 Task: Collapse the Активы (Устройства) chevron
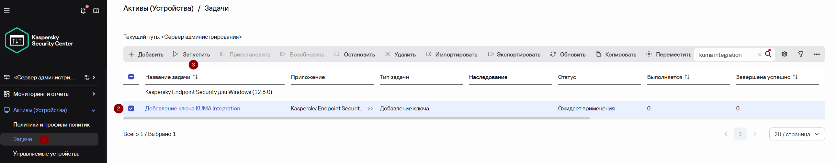tap(94, 110)
